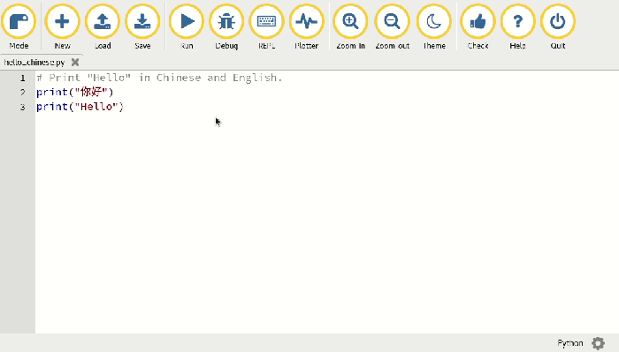
Task: Check the code for errors
Action: tap(478, 26)
